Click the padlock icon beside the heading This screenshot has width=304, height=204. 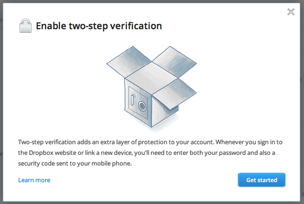click(25, 26)
